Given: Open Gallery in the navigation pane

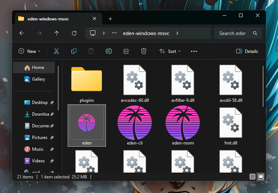Looking at the screenshot, I should pos(34,79).
